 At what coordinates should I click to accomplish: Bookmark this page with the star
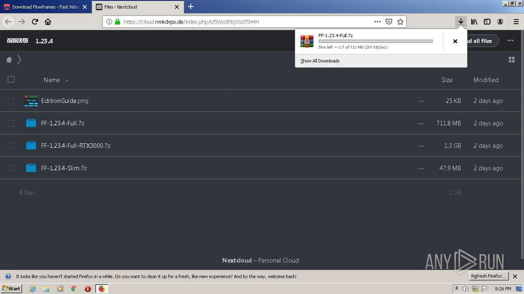tap(400, 22)
